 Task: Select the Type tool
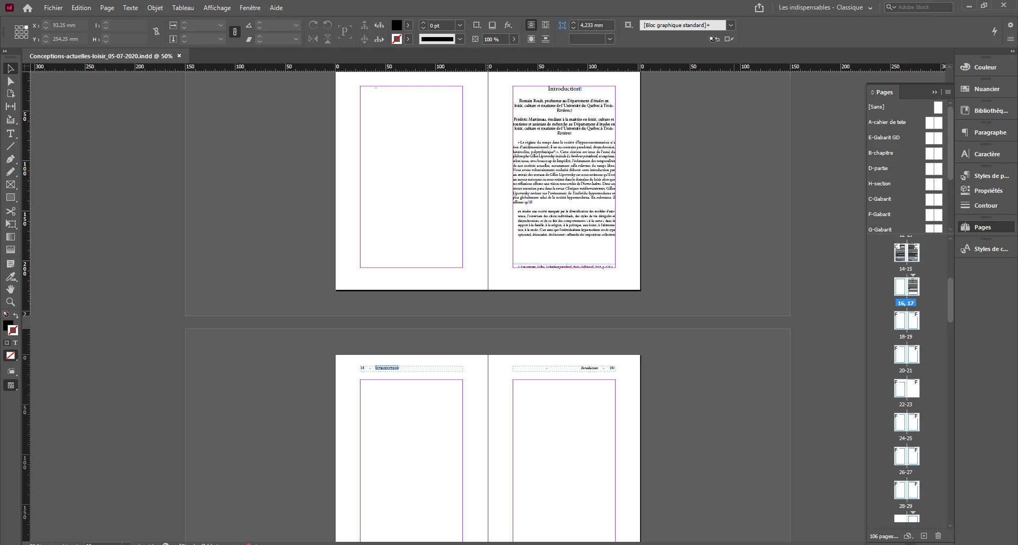10,133
